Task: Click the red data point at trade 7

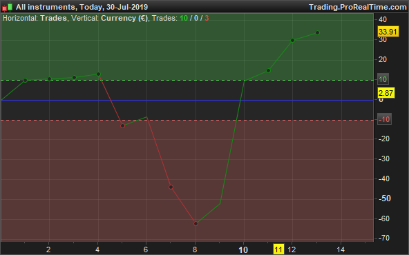Action: click(171, 187)
